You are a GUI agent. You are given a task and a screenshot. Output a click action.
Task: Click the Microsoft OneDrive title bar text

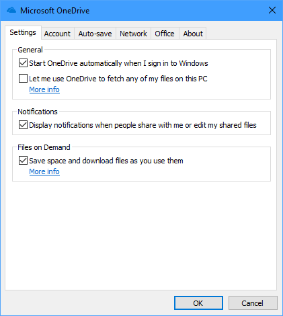pyautogui.click(x=55, y=11)
